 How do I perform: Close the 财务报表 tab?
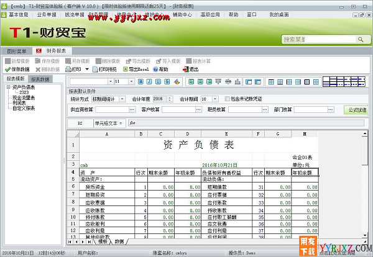[39, 51]
